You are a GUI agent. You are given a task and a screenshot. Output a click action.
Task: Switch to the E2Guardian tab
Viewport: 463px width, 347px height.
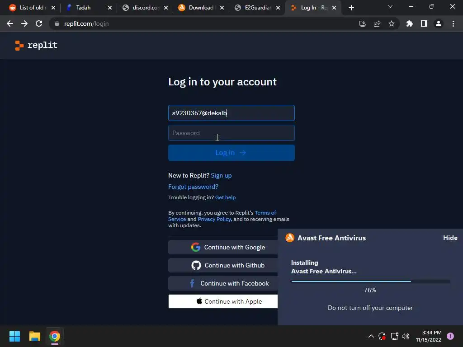point(258,8)
